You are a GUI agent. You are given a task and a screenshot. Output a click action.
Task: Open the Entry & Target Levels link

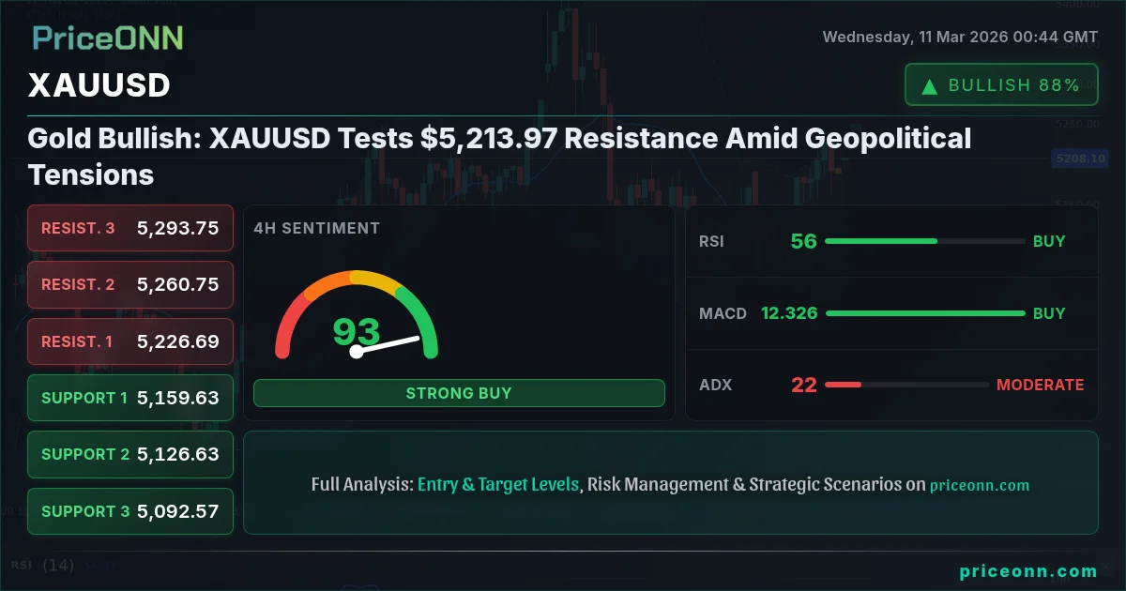498,485
